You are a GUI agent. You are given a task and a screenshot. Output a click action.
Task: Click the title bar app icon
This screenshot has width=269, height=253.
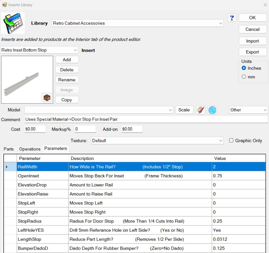(4, 5)
